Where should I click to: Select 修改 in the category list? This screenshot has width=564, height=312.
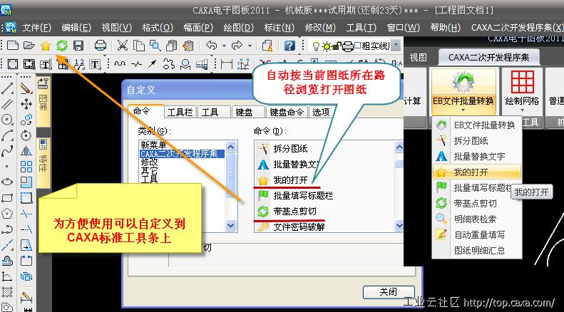149,162
